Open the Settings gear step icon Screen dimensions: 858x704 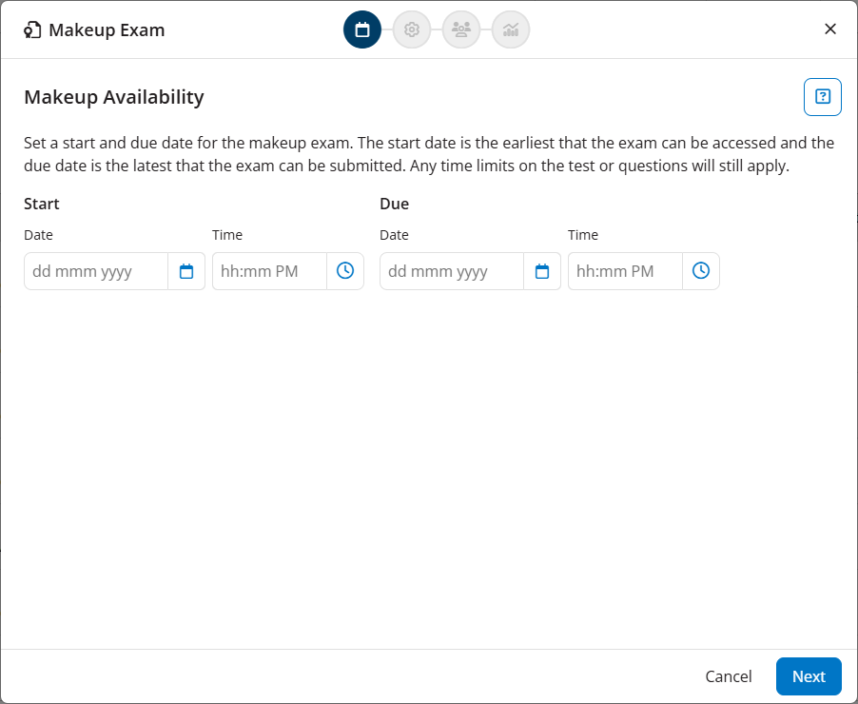tap(412, 29)
